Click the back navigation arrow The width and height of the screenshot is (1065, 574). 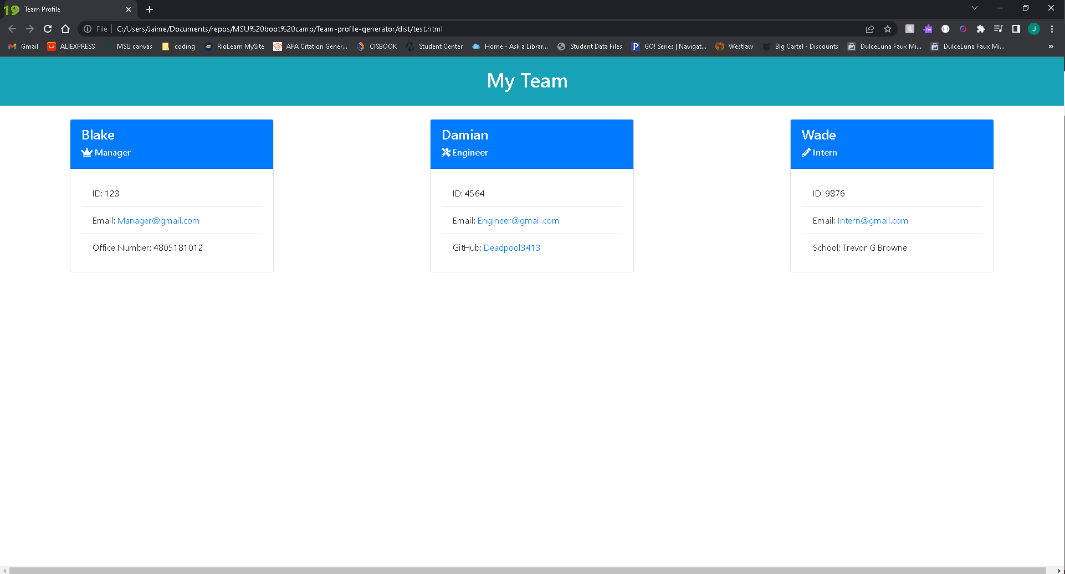pyautogui.click(x=12, y=29)
